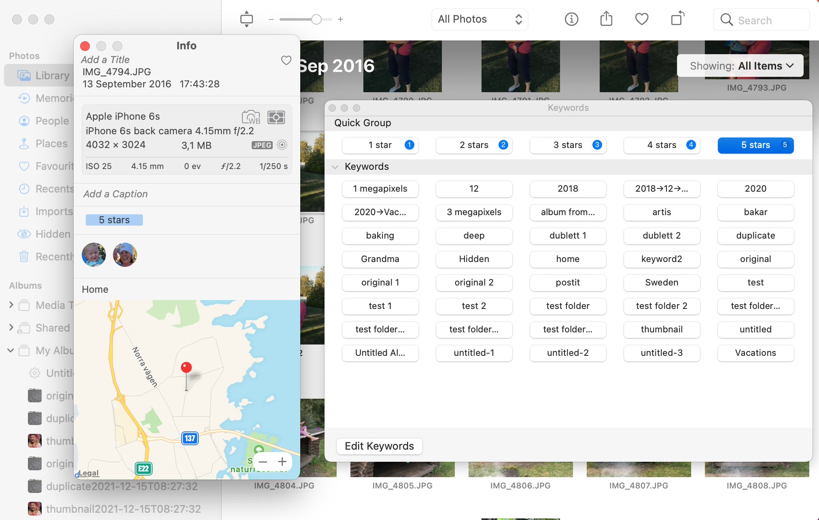The width and height of the screenshot is (819, 520).
Task: Adjust the thumbnail zoom slider
Action: [316, 19]
